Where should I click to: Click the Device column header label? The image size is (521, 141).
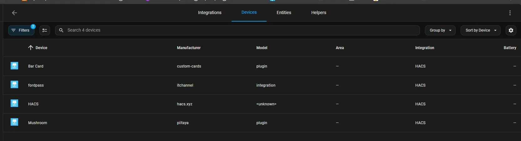pos(41,48)
